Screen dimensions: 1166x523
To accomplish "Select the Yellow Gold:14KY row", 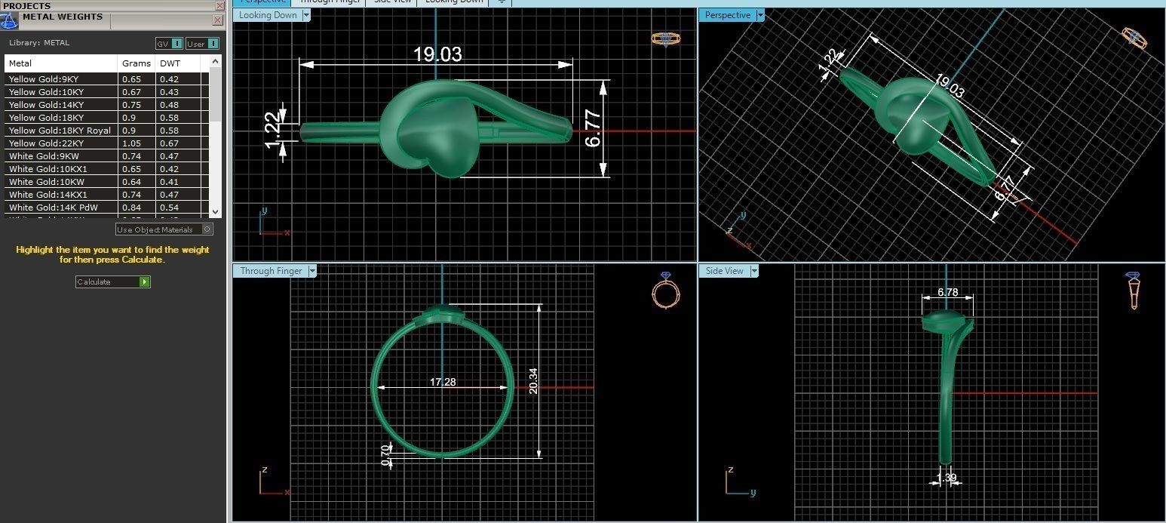I will pos(106,105).
